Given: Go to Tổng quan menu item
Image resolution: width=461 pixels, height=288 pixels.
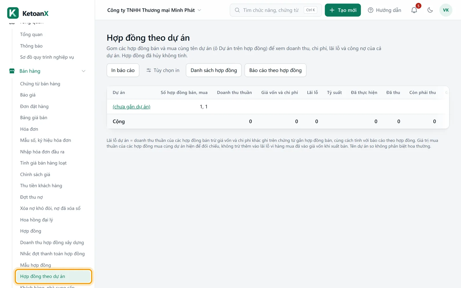Looking at the screenshot, I should 31,35.
